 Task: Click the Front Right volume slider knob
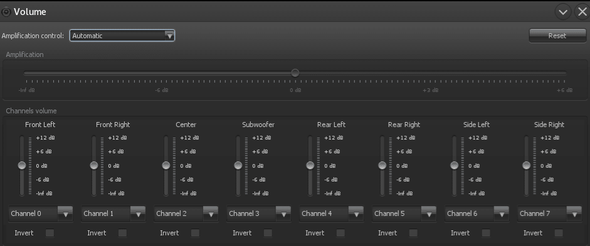[x=94, y=165]
